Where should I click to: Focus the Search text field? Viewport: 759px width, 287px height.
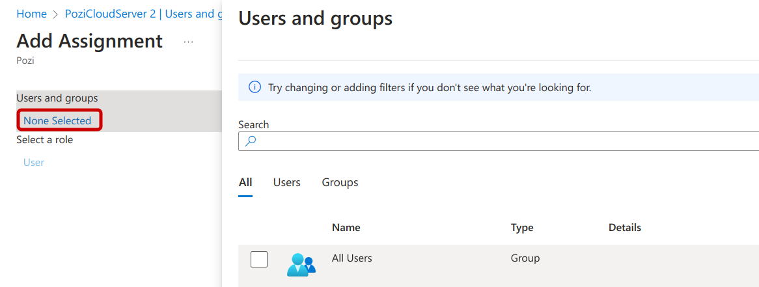point(508,141)
